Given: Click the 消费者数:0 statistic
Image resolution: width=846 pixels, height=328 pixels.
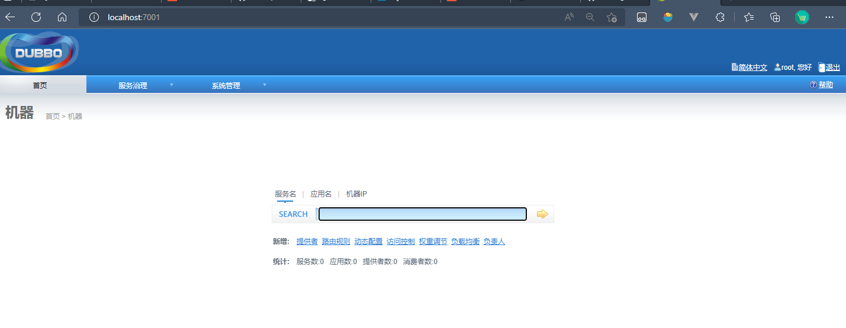Looking at the screenshot, I should click(x=420, y=262).
